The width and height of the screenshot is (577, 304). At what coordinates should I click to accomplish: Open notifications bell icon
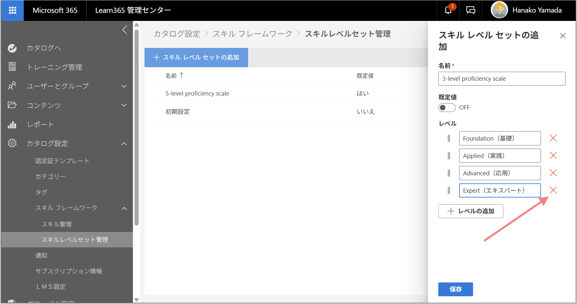[448, 10]
